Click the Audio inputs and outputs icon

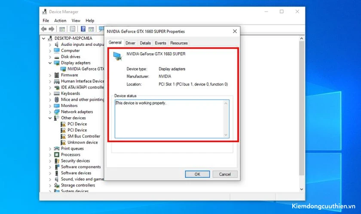[56, 44]
